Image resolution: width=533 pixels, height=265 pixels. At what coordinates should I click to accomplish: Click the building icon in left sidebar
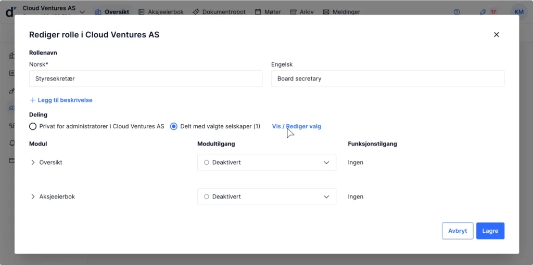click(11, 56)
